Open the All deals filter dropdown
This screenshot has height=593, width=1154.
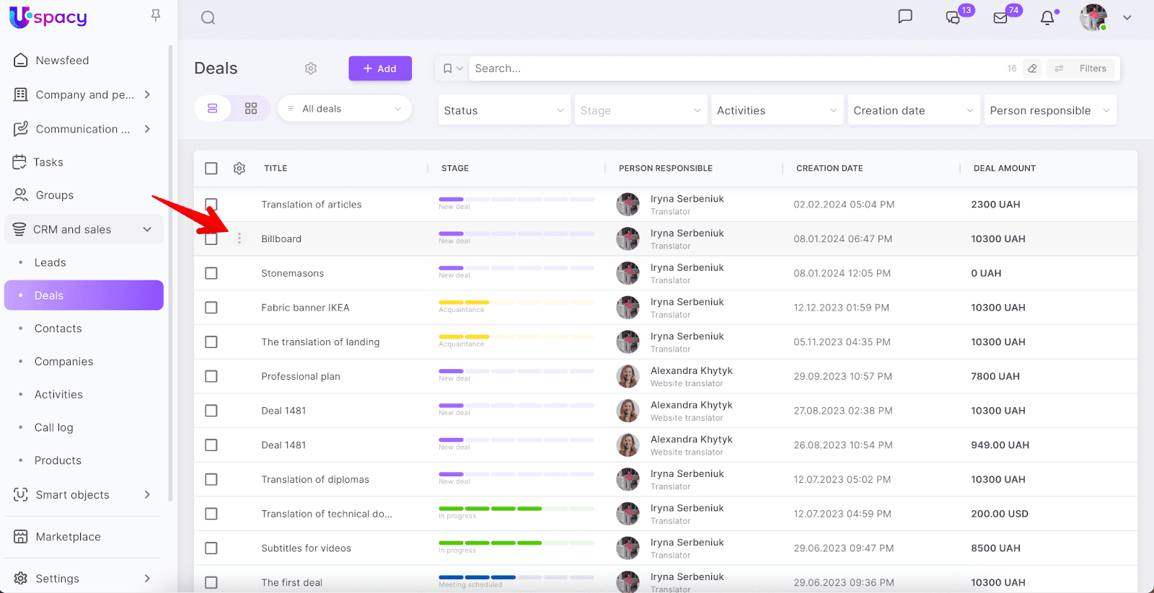pos(344,109)
